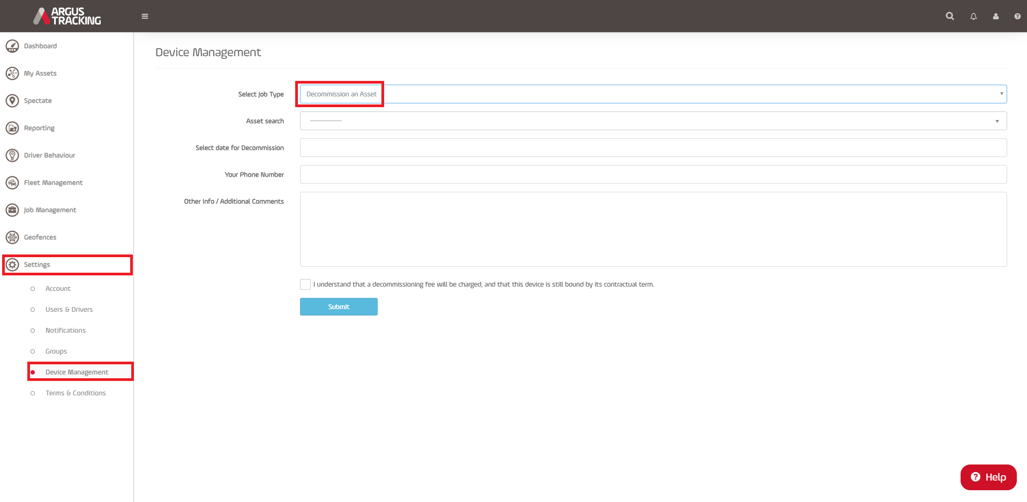
Task: Click the Submit button
Action: [339, 307]
